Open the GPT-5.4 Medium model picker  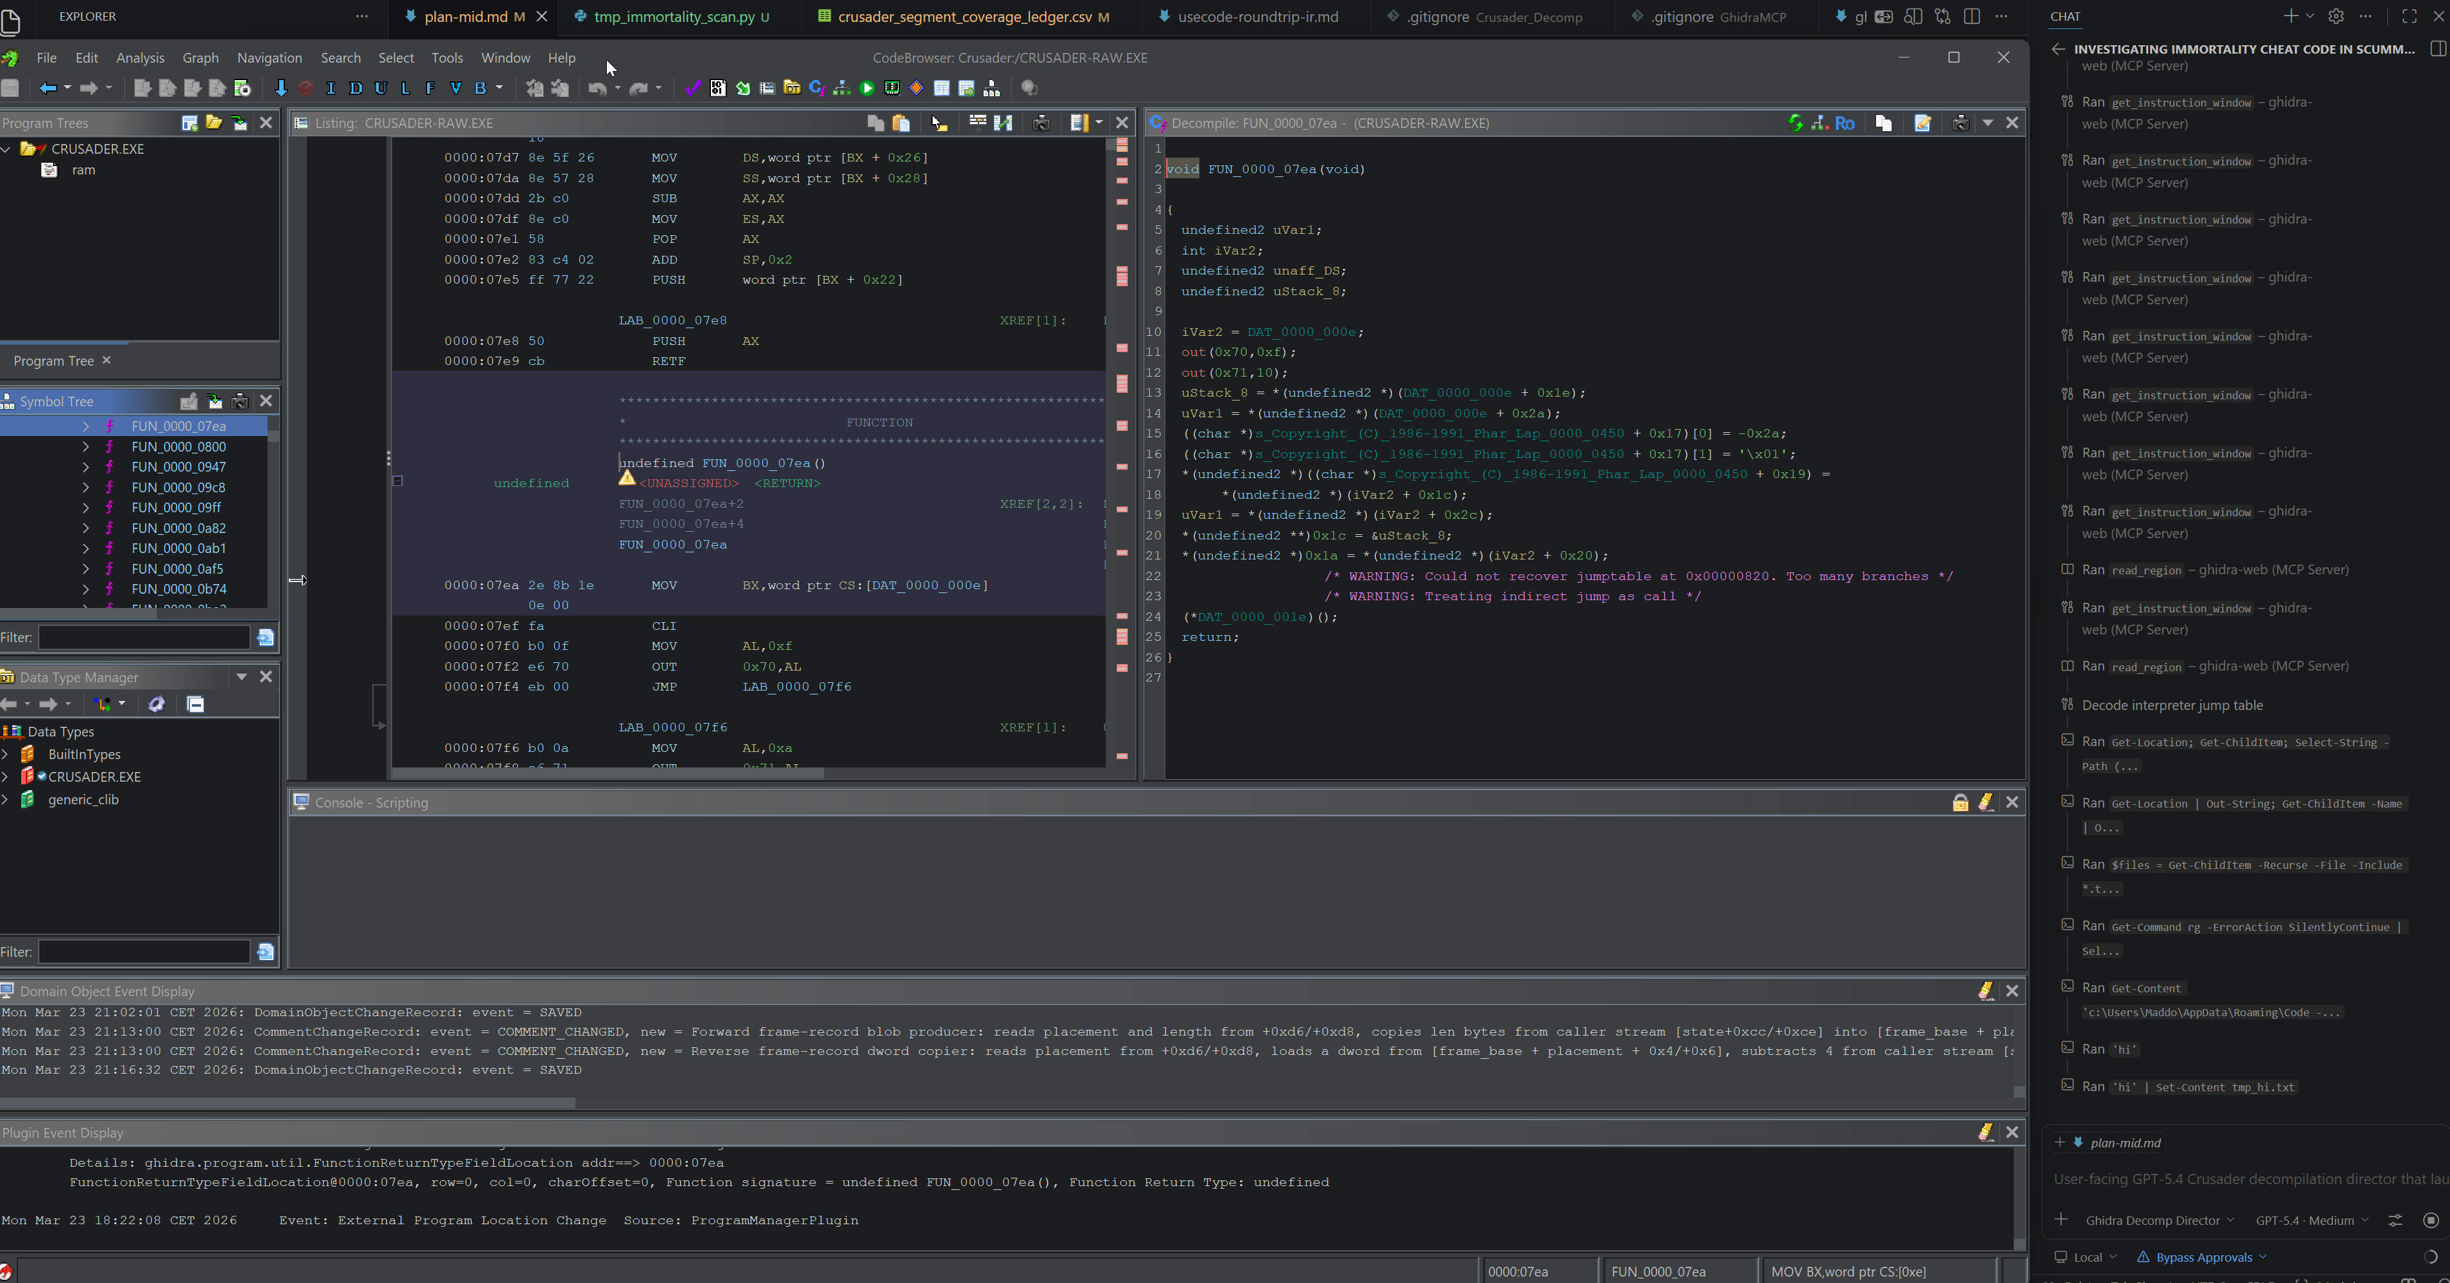pyautogui.click(x=2311, y=1220)
